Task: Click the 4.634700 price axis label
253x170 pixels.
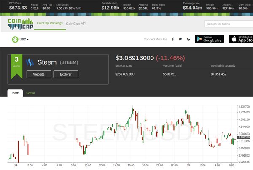Action: (244, 107)
